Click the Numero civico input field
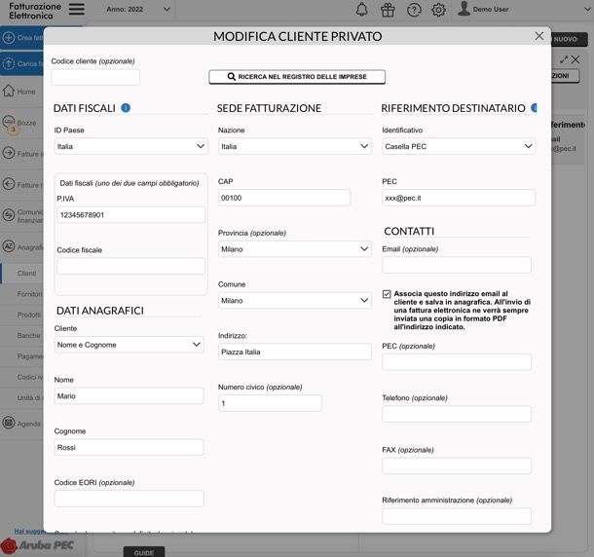Viewport: 594px width, 557px height. 270,403
